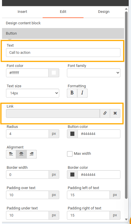Open the Edit tab

[x=63, y=12]
